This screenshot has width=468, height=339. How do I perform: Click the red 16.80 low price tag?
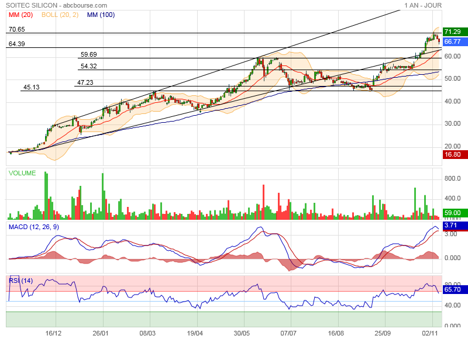click(x=455, y=154)
